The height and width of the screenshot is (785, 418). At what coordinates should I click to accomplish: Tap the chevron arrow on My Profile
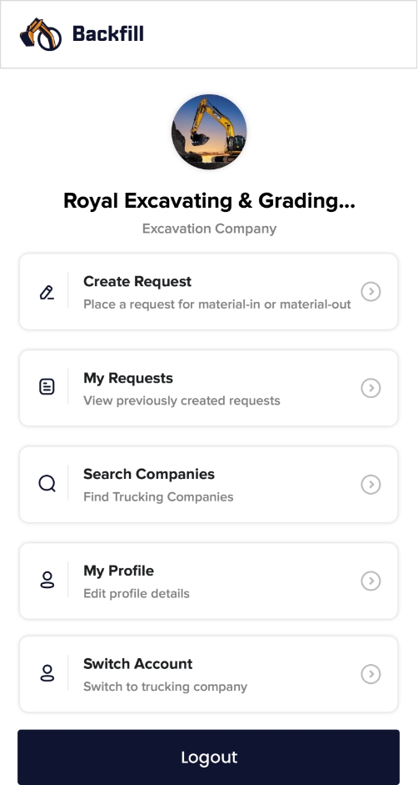point(371,581)
